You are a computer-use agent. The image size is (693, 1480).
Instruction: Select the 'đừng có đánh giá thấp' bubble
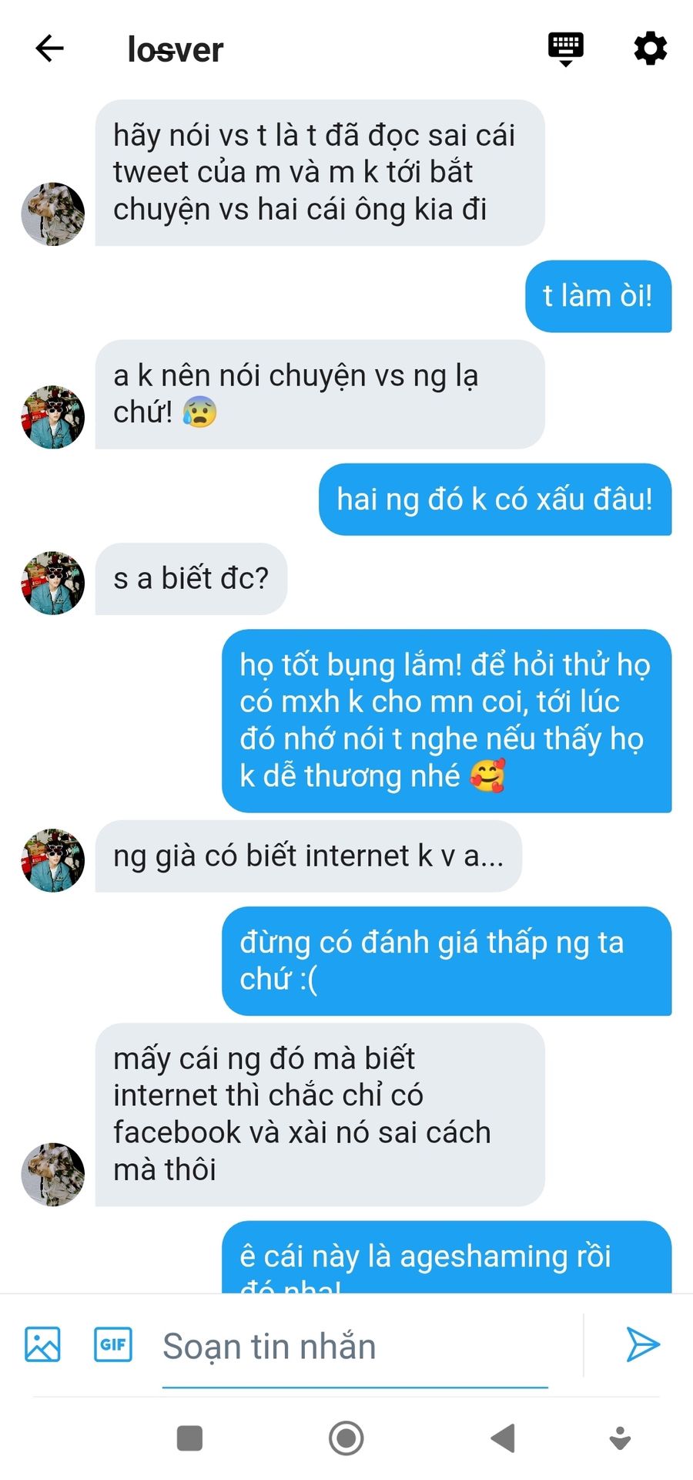coord(447,961)
